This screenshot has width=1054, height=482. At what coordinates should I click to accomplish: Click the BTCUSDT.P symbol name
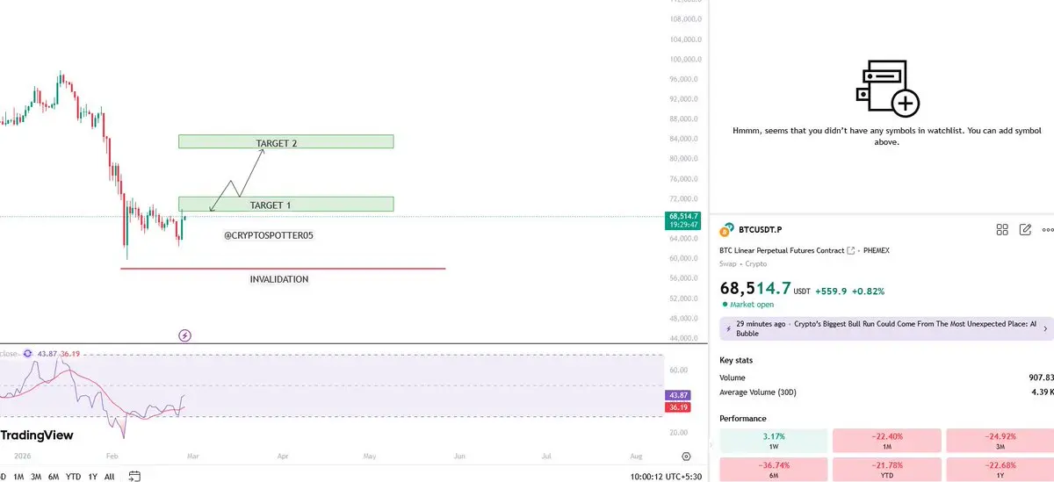[761, 230]
